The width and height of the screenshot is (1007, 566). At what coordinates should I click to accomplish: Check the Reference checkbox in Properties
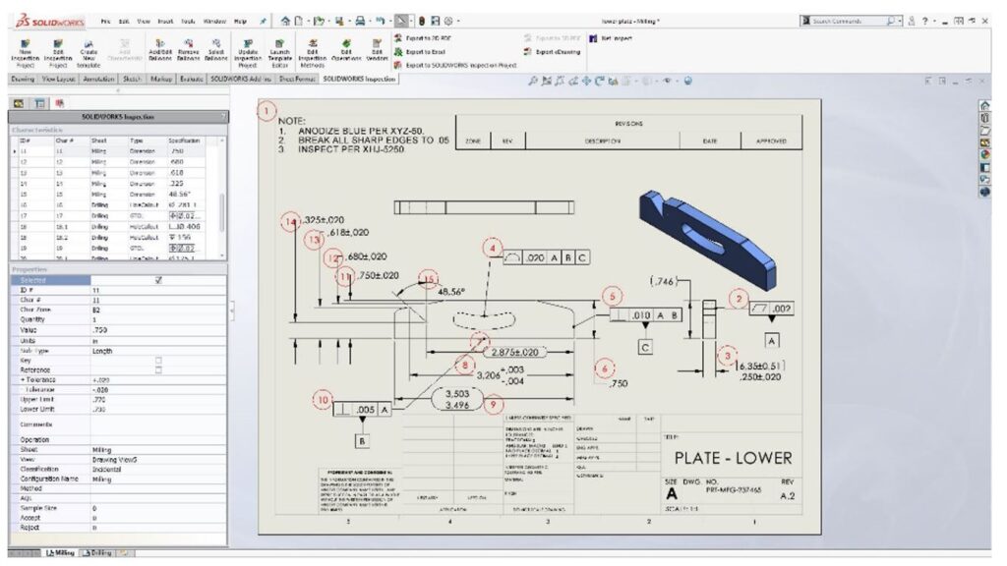159,369
